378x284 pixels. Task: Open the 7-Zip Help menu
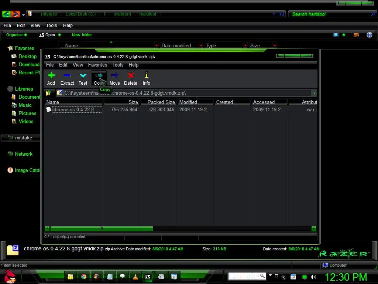[134, 65]
